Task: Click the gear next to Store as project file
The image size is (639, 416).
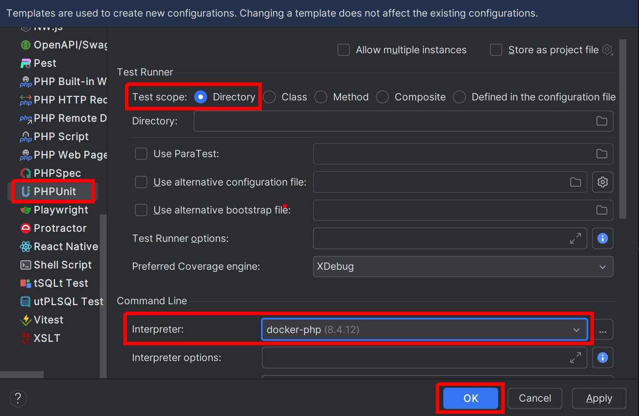Action: (x=608, y=50)
